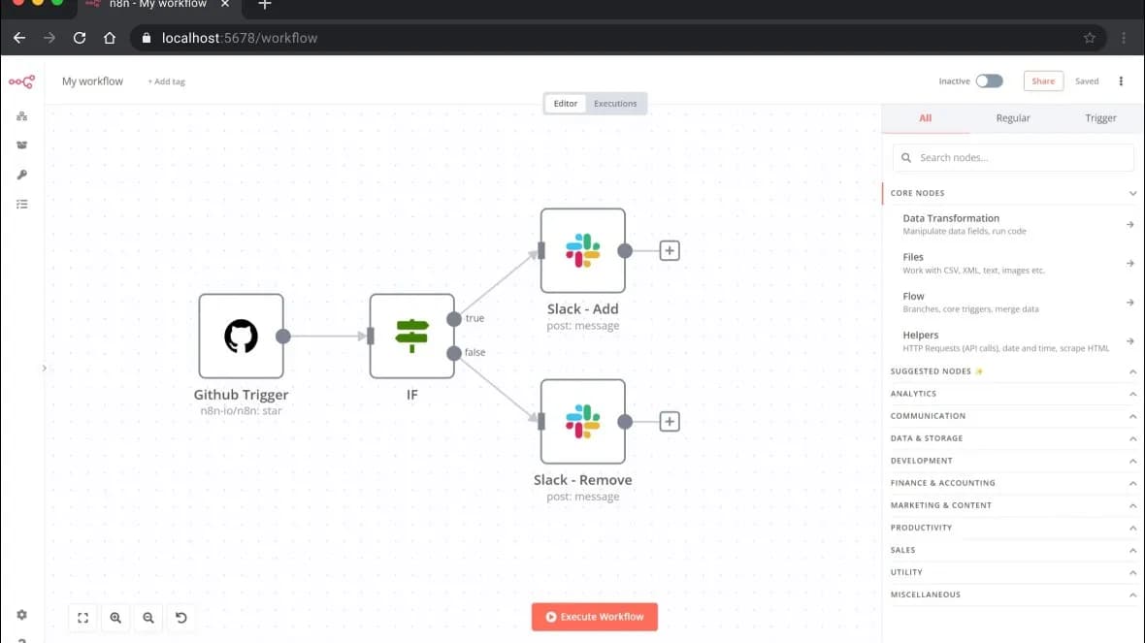This screenshot has width=1145, height=643.
Task: Open the Slack - Remove node
Action: click(583, 421)
